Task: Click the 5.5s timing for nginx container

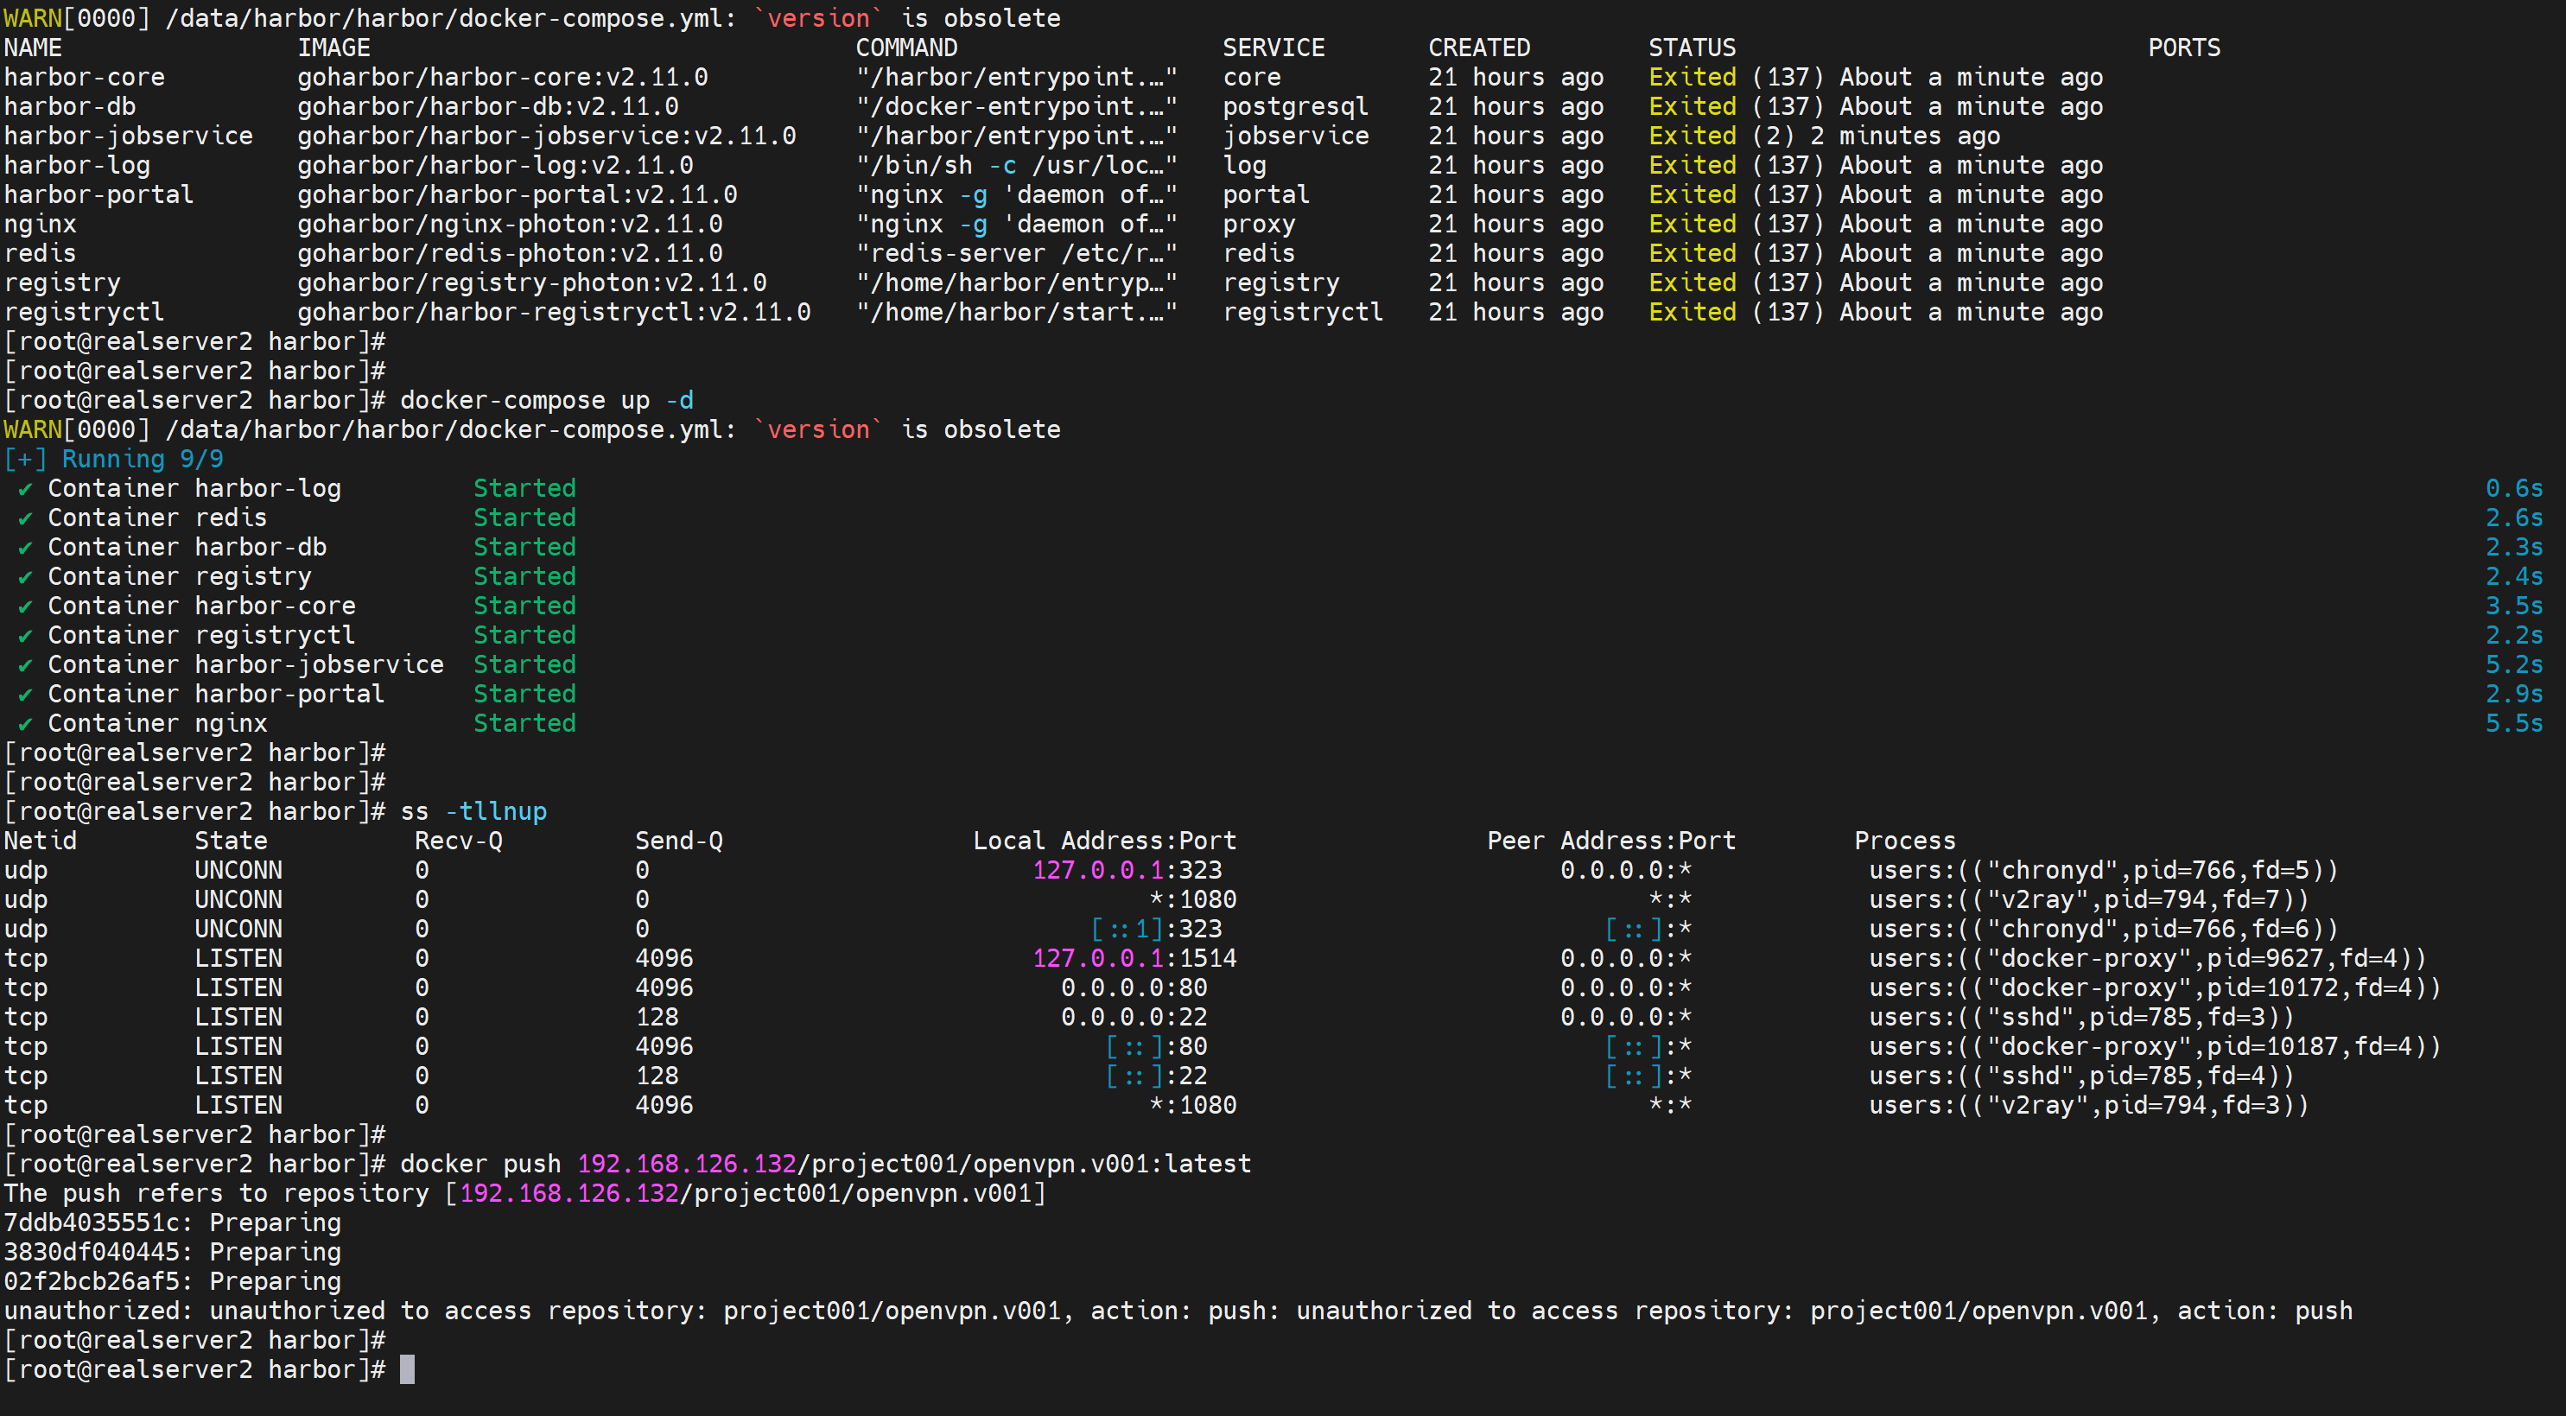Action: [2512, 724]
